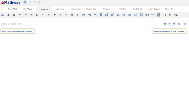Insert nth root template
189x106 pixels.
pos(130,15)
